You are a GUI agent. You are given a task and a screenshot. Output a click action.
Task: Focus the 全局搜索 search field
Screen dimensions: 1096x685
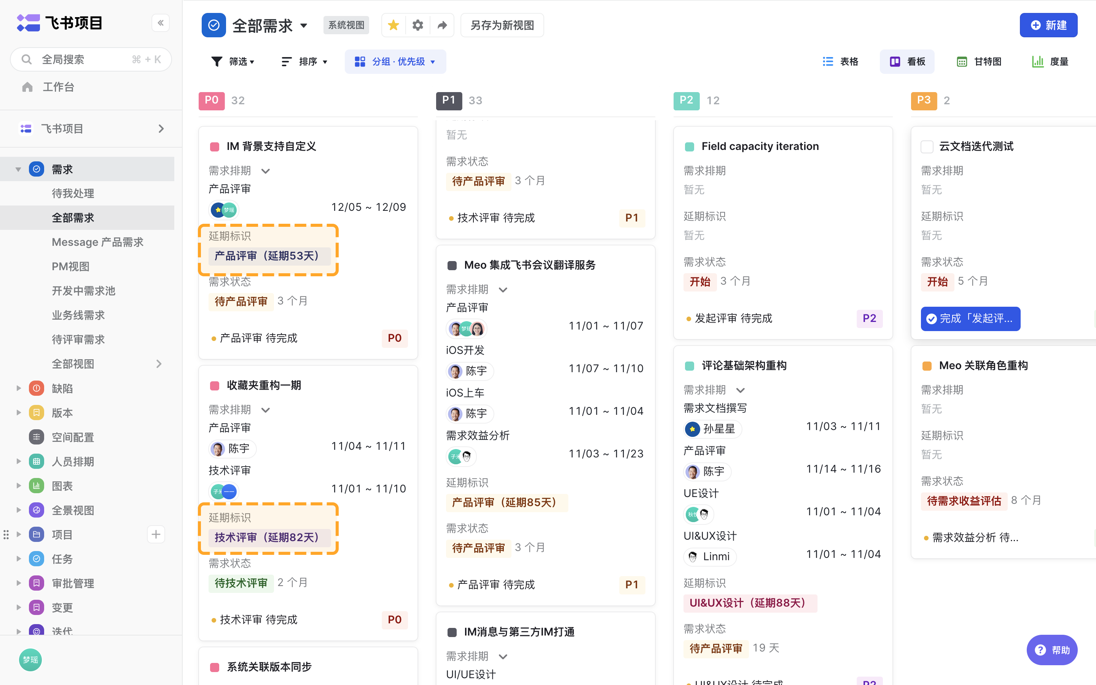pyautogui.click(x=91, y=59)
